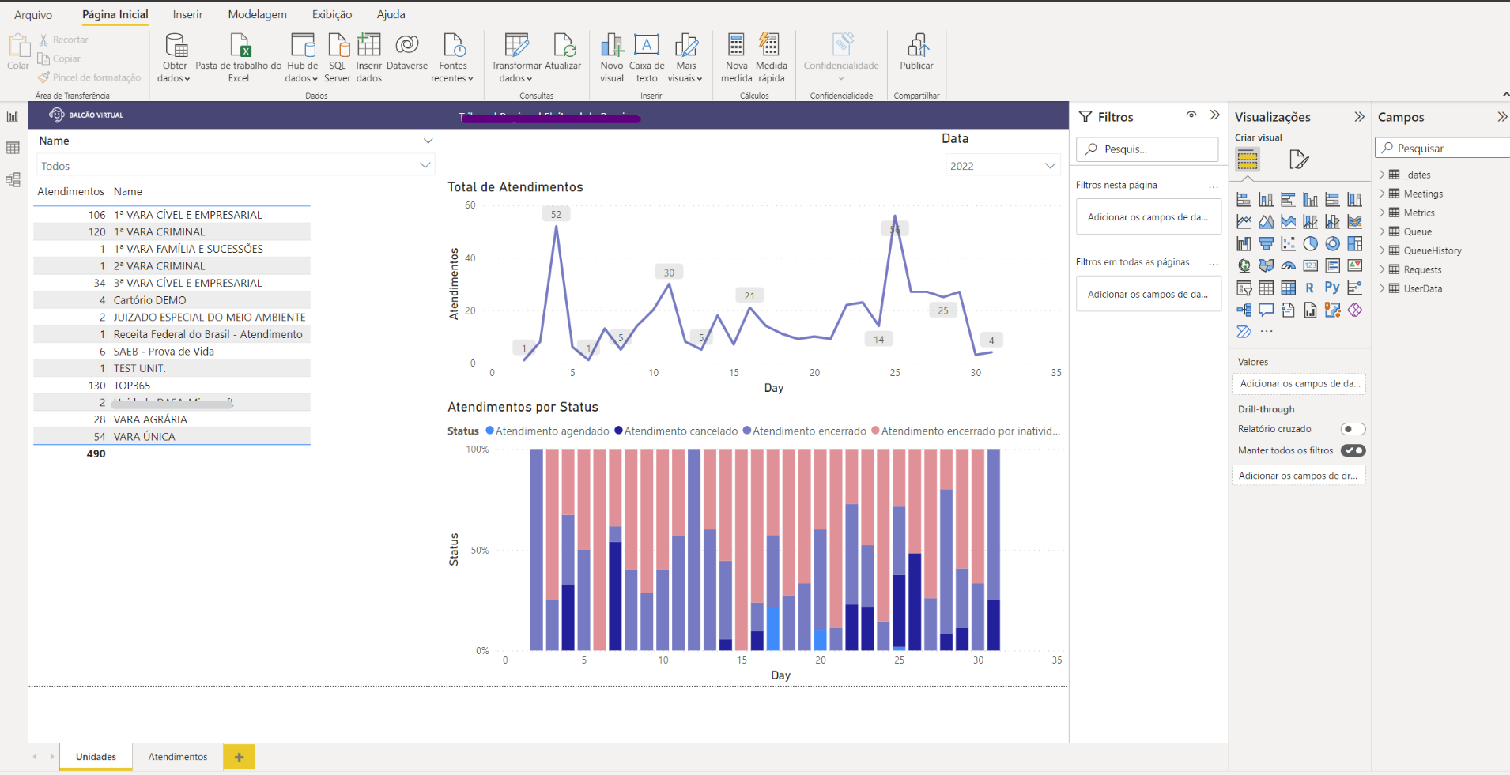
Task: Toggle Filtros pane visibility eye icon
Action: tap(1191, 115)
